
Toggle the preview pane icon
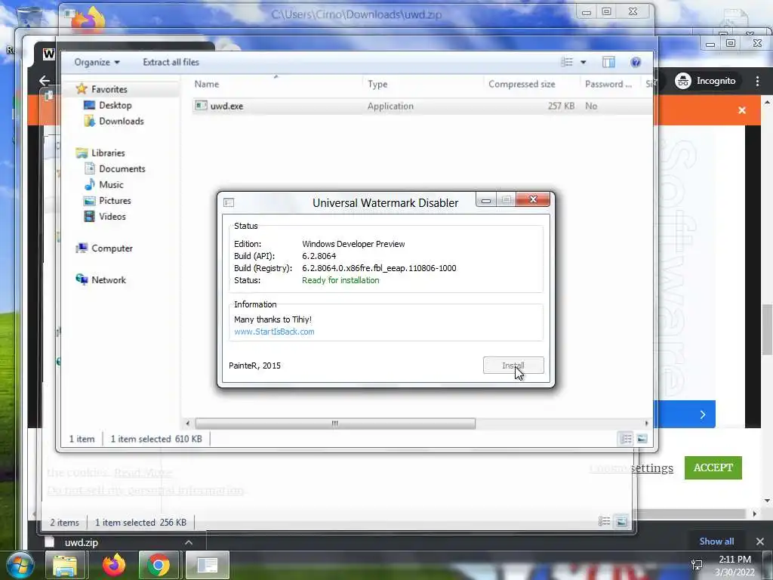[x=609, y=62]
